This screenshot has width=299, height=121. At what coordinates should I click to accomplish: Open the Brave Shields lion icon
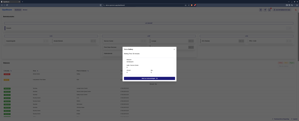point(192,5)
